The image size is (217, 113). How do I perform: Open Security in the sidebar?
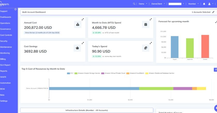(4, 41)
